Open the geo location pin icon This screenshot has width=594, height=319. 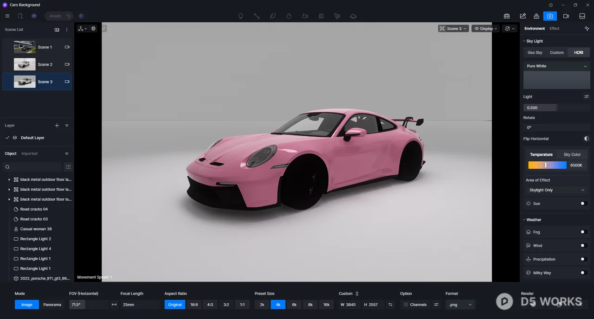(x=536, y=16)
